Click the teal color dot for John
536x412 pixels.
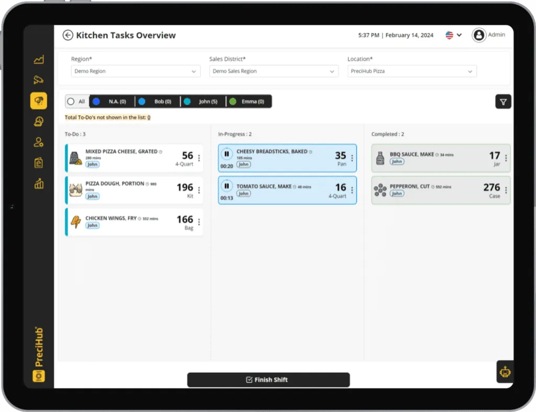point(187,102)
